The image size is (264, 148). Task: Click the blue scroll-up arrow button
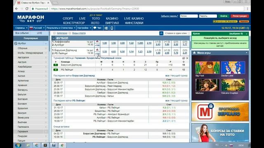pyautogui.click(x=161, y=33)
